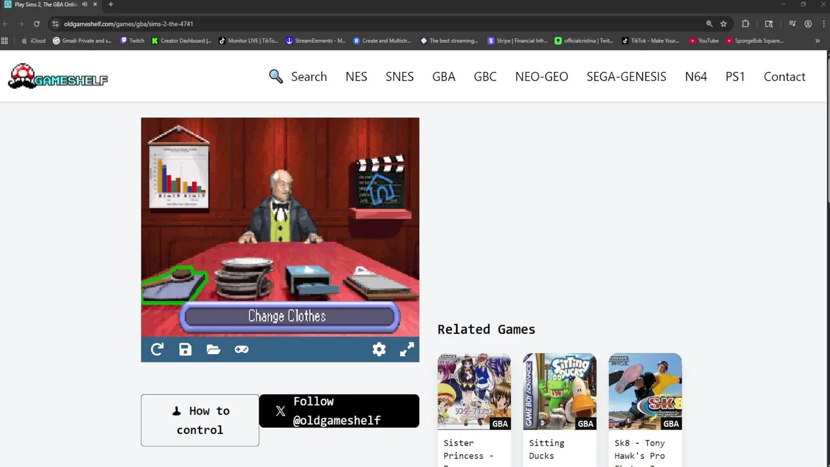Bookmark this page with the star icon
The height and width of the screenshot is (467, 830).
(724, 24)
